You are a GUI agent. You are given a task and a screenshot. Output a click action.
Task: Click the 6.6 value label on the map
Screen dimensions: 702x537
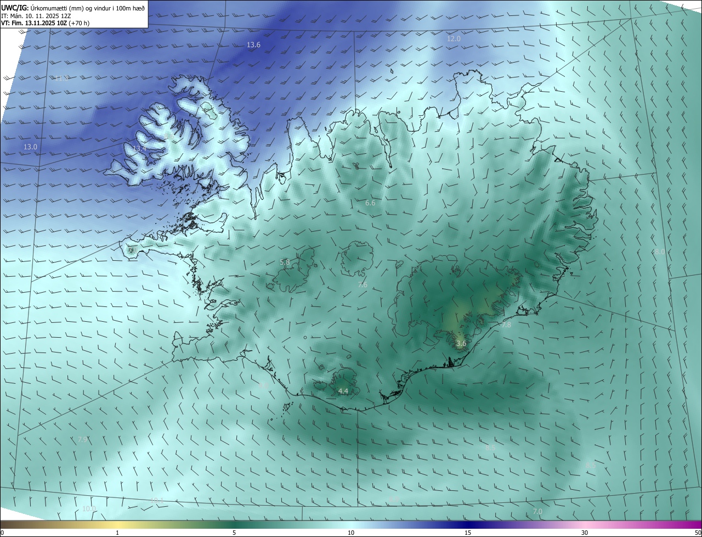pos(370,203)
